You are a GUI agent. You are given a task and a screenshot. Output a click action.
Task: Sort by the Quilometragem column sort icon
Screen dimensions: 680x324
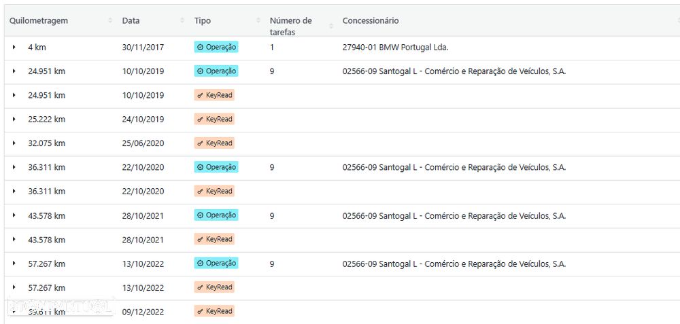point(110,21)
